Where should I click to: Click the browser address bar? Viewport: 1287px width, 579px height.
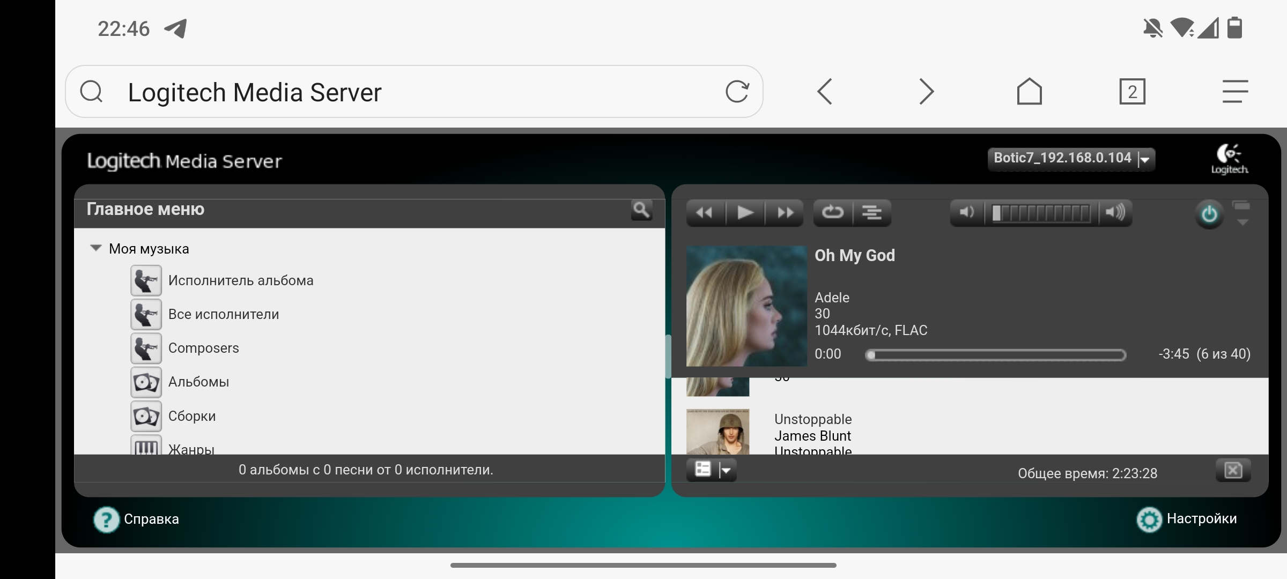pos(414,92)
